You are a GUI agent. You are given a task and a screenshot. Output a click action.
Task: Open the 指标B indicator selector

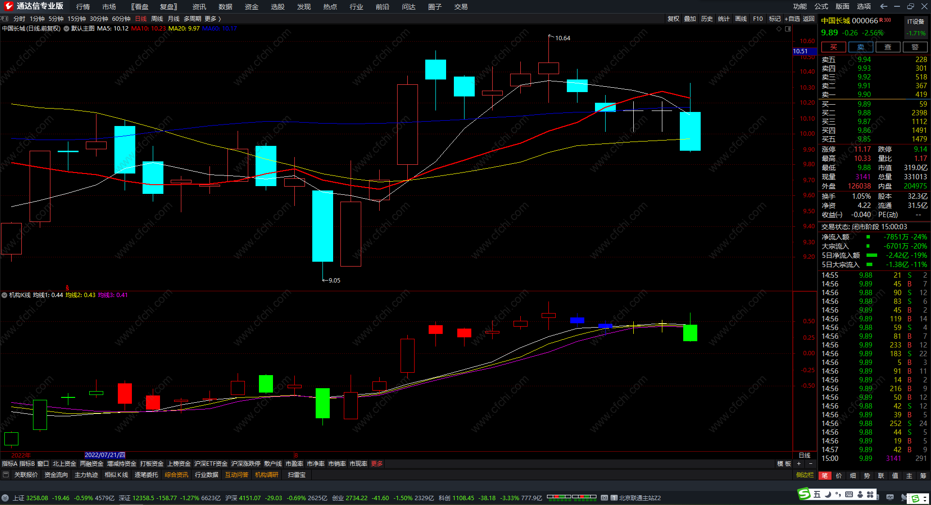27,464
